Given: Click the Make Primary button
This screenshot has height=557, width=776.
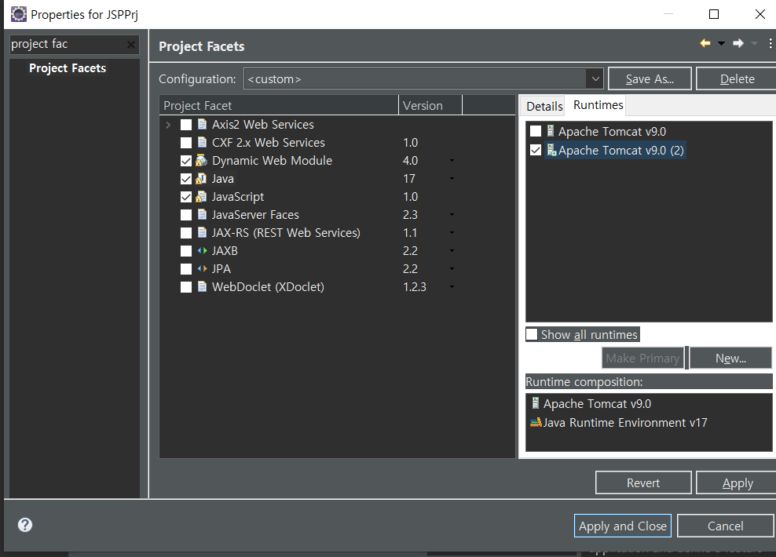Looking at the screenshot, I should [642, 358].
